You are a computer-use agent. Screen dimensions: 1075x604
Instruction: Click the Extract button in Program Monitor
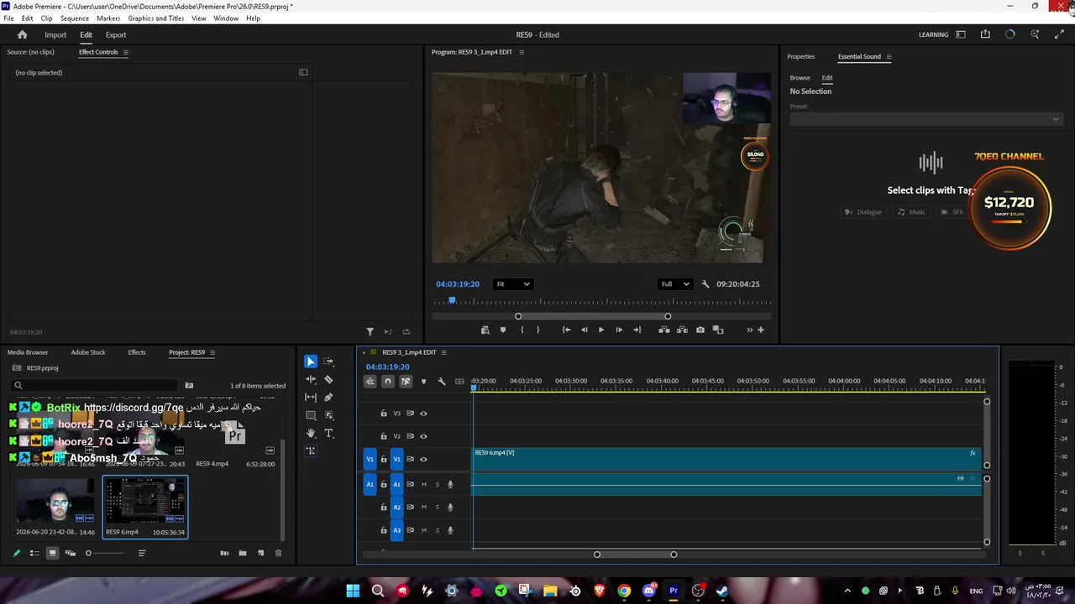click(682, 330)
